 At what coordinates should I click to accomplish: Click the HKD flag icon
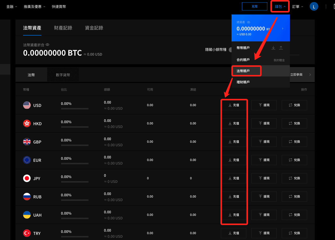coord(27,123)
